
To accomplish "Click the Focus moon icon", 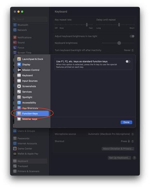I will click(15, 48).
